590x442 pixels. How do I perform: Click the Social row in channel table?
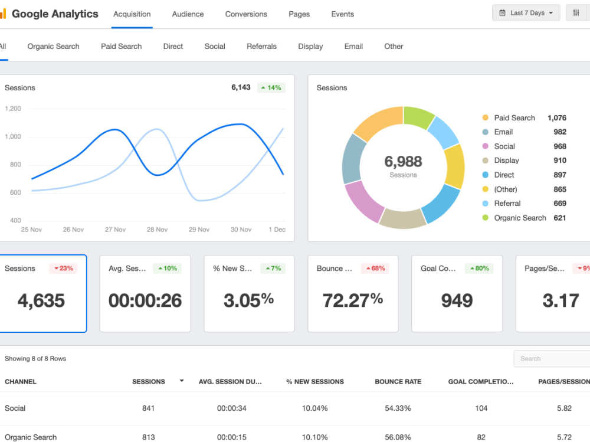(x=295, y=408)
